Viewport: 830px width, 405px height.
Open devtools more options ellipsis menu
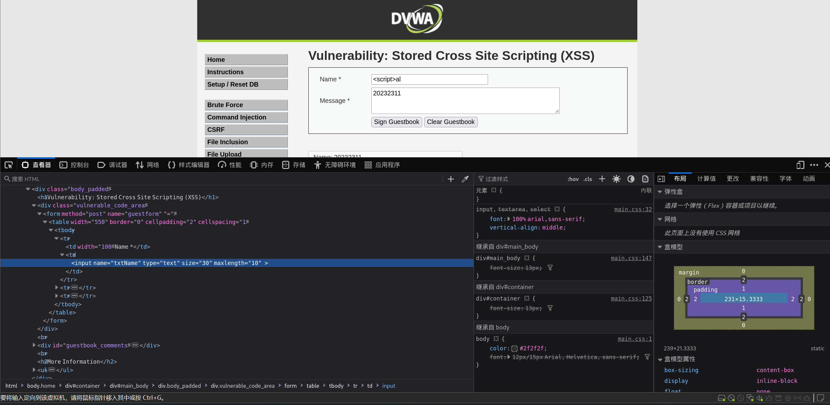[x=814, y=165]
